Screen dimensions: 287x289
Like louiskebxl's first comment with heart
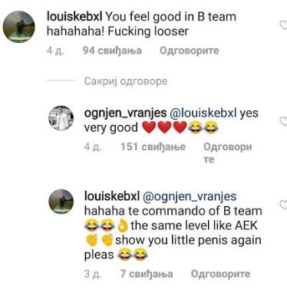[x=283, y=25]
